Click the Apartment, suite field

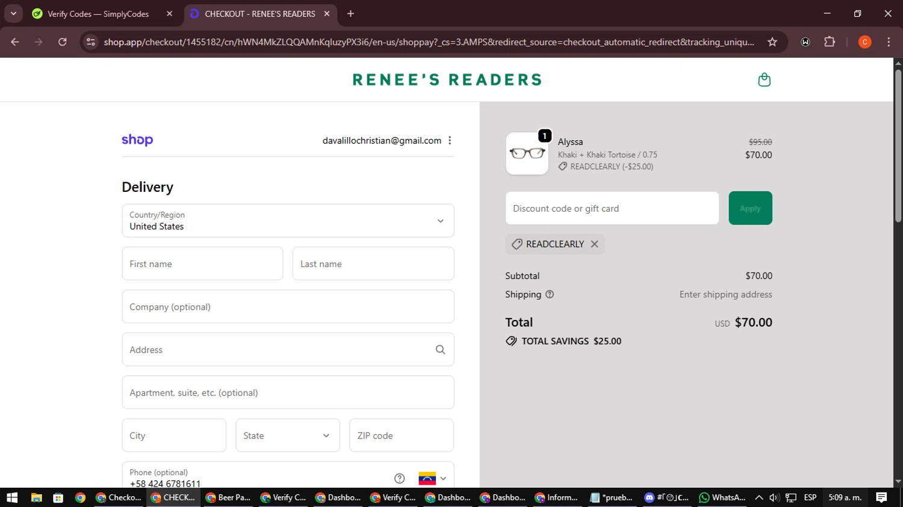click(x=288, y=393)
